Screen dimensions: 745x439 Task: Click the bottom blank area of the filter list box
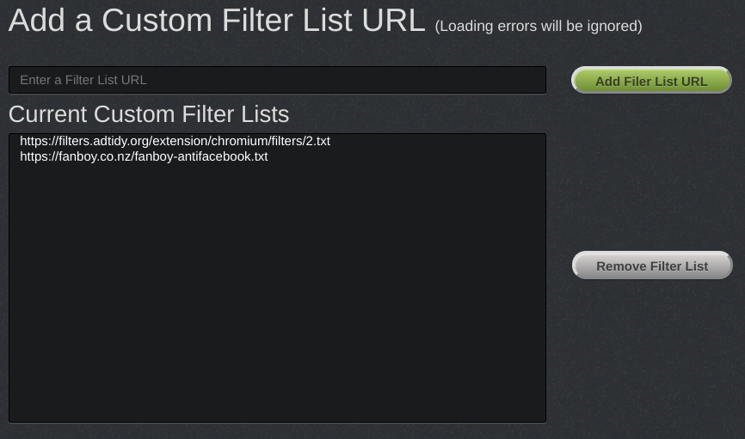coord(277,389)
